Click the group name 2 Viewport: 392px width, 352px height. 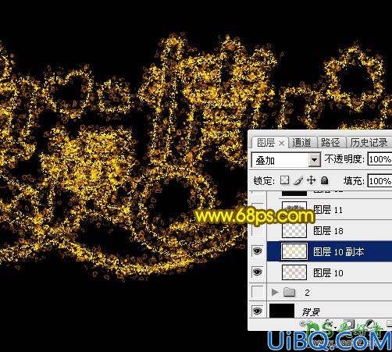coord(307,293)
